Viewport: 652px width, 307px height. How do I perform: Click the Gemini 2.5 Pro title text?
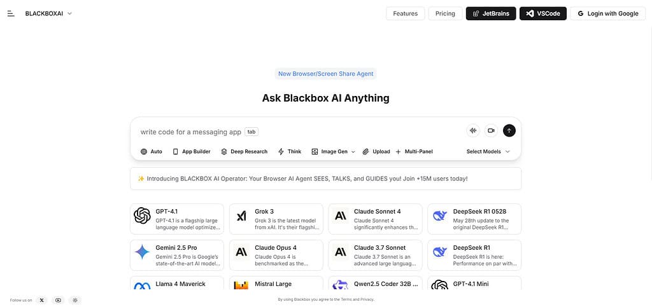(x=176, y=248)
